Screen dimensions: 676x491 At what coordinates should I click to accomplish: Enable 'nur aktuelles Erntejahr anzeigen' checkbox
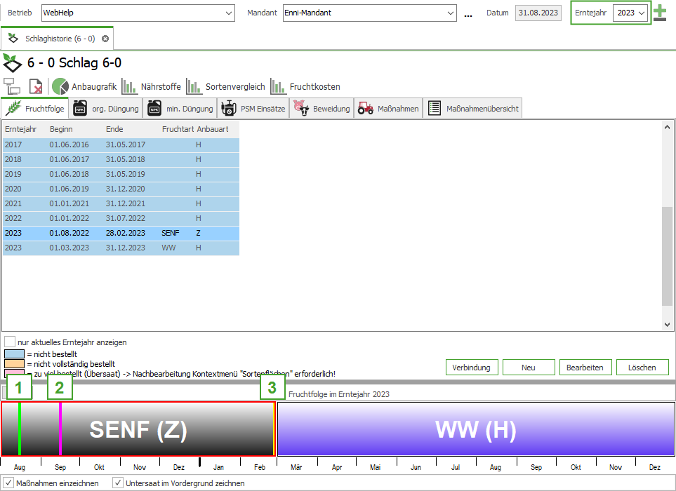click(10, 342)
